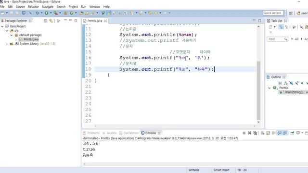Viewport: 308px width, 173px height.
Task: Click the New Java Package icon
Action: click(x=65, y=13)
